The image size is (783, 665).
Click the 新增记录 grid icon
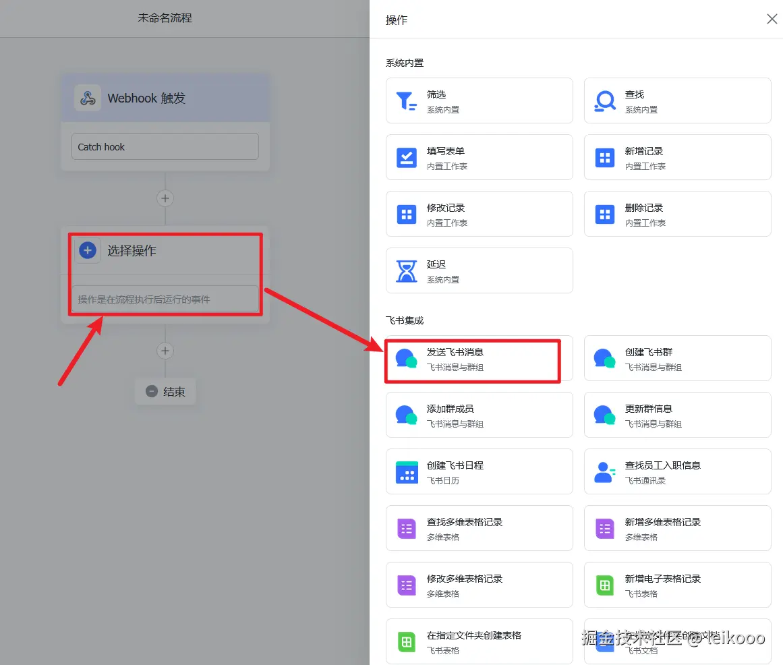[x=605, y=158]
